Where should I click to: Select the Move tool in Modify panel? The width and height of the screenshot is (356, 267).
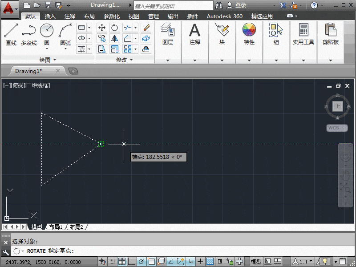click(x=102, y=28)
